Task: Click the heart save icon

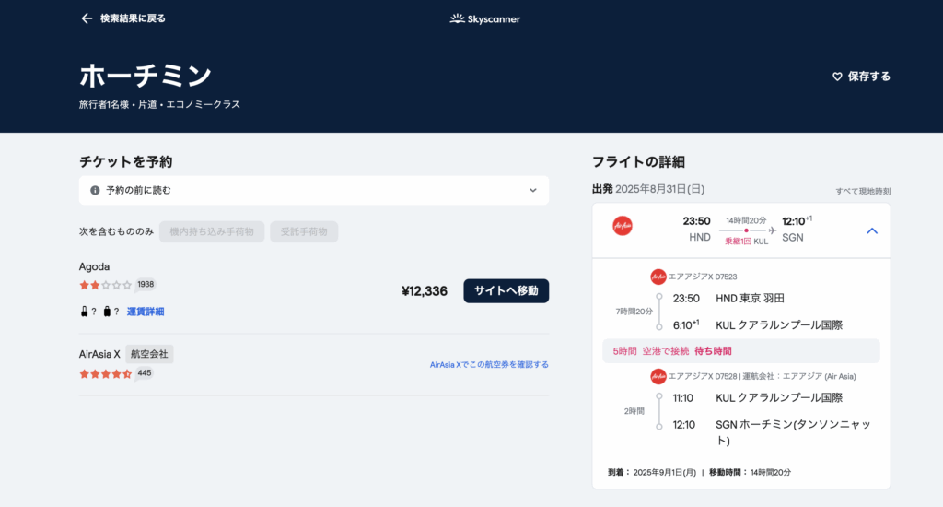Action: [837, 77]
